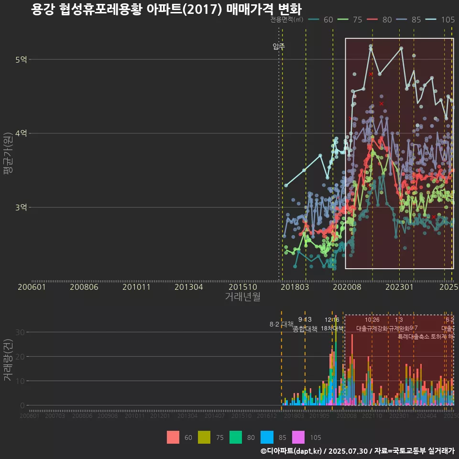Click the 거래량(건) volume axis title
The height and width of the screenshot is (459, 459).
click(8, 360)
